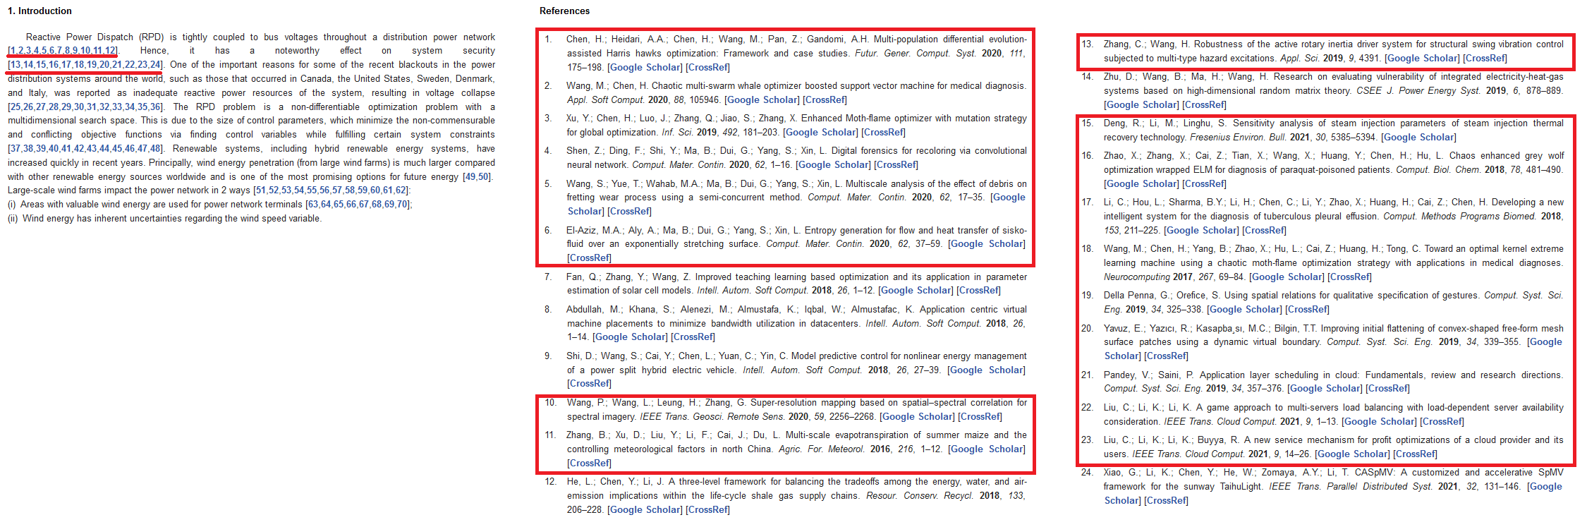This screenshot has height=527, width=1587.
Task: Click CrossRef for reference 22 load balancing
Action: (x=1442, y=422)
